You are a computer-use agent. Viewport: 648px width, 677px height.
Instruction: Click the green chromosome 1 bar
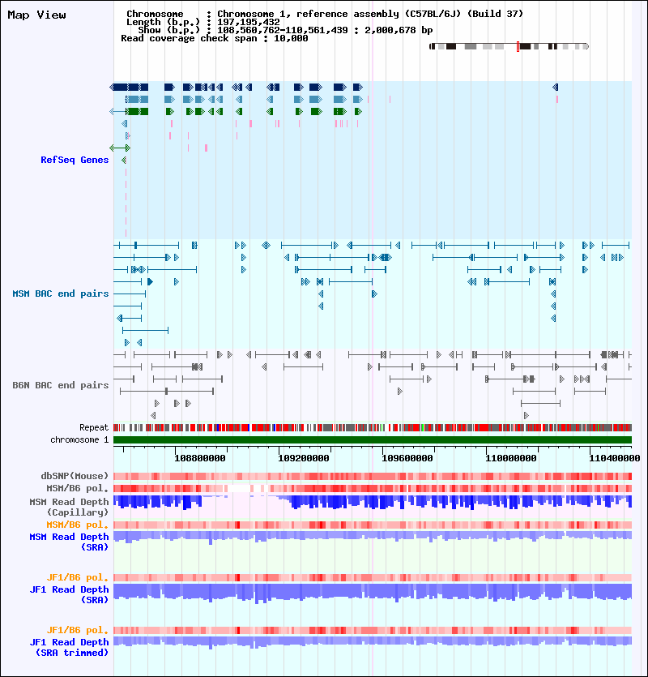click(x=373, y=440)
